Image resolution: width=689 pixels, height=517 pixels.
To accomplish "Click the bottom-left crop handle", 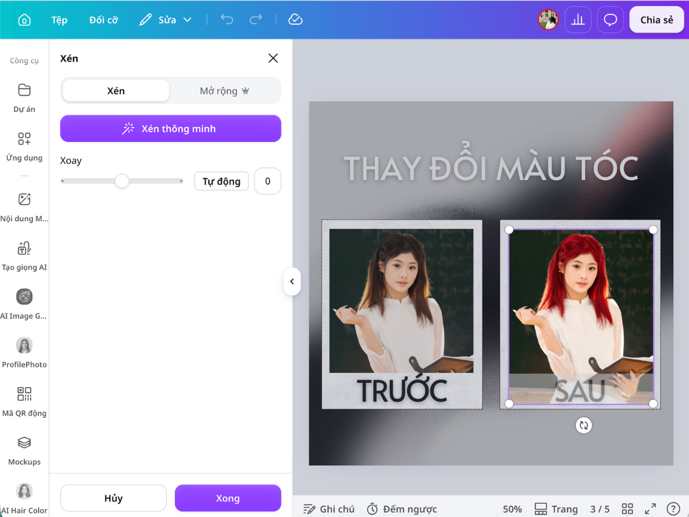I will pyautogui.click(x=509, y=403).
